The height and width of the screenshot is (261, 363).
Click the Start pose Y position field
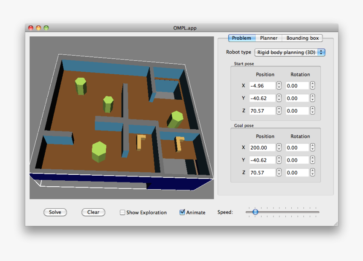[x=262, y=98]
